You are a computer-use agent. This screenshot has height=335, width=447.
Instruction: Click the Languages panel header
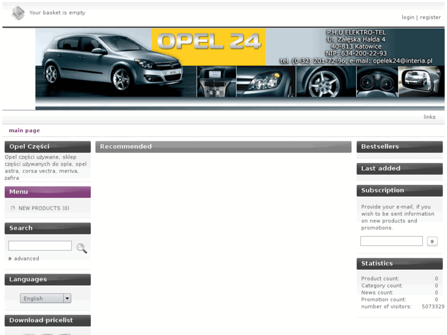point(47,280)
